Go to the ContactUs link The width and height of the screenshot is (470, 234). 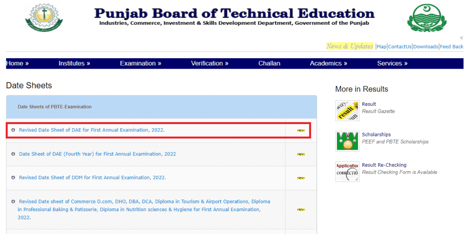coord(400,47)
